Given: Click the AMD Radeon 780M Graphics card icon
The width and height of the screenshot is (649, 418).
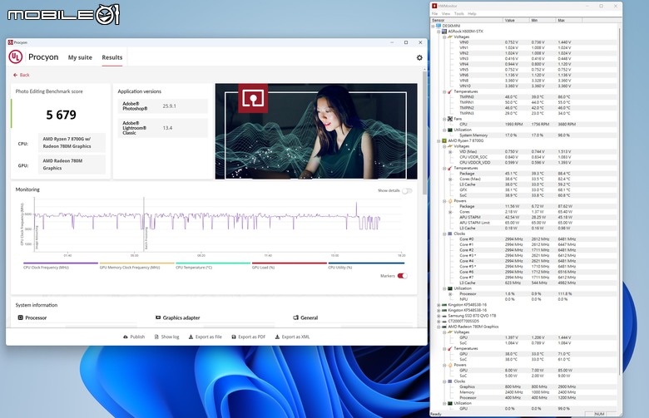Looking at the screenshot, I should coord(444,327).
